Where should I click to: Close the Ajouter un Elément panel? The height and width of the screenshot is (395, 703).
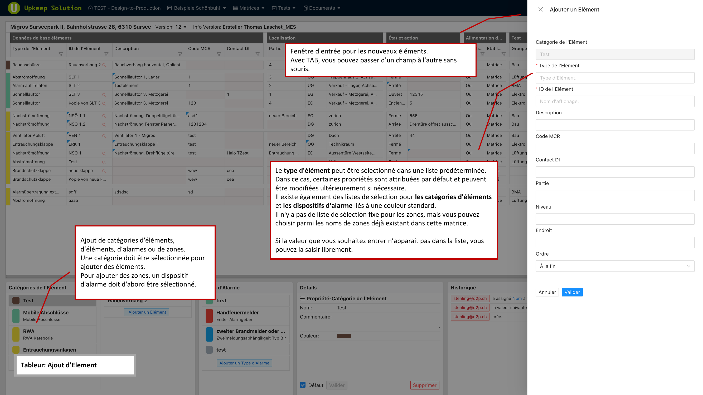[540, 9]
